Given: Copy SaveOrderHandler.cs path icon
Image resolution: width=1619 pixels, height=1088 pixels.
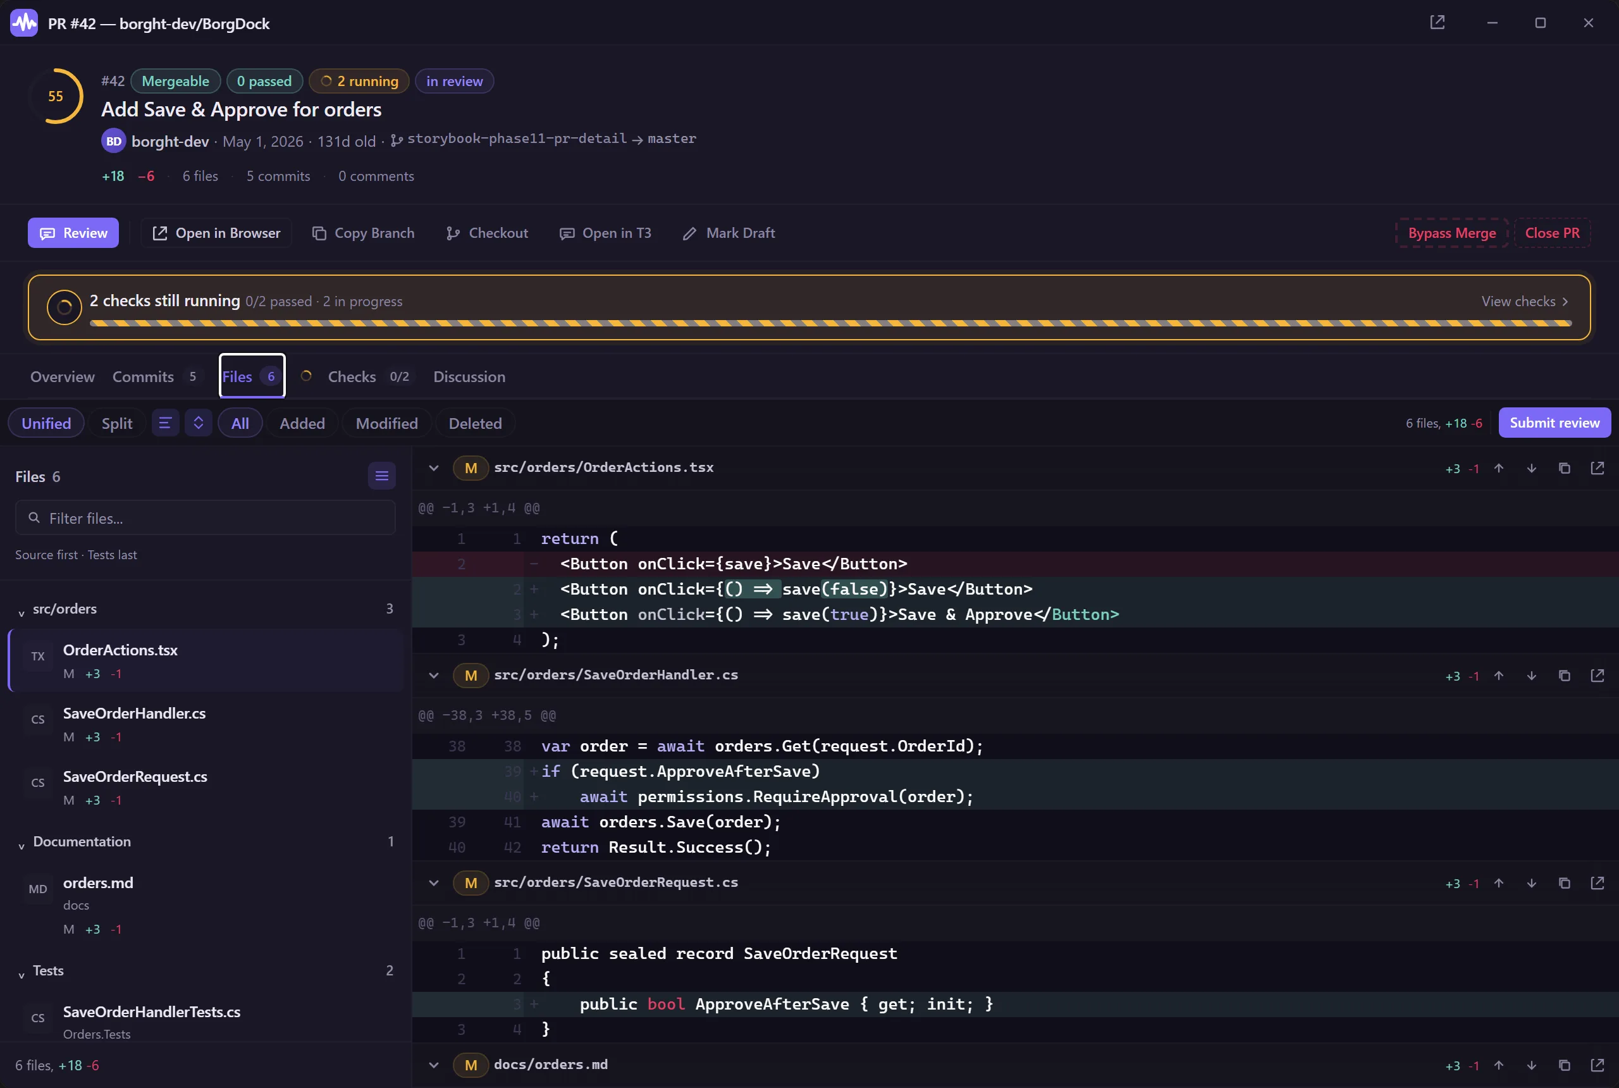Looking at the screenshot, I should pyautogui.click(x=1564, y=676).
